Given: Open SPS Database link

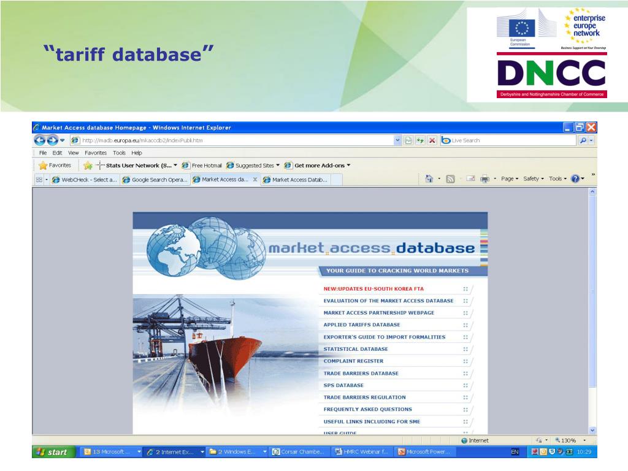Looking at the screenshot, I should coord(343,385).
